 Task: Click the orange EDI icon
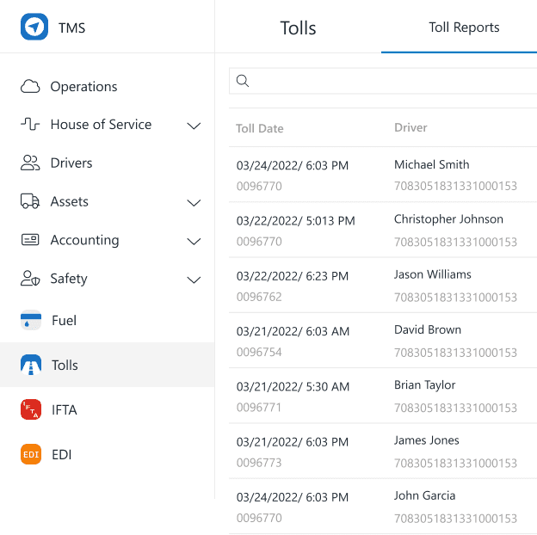pos(31,454)
